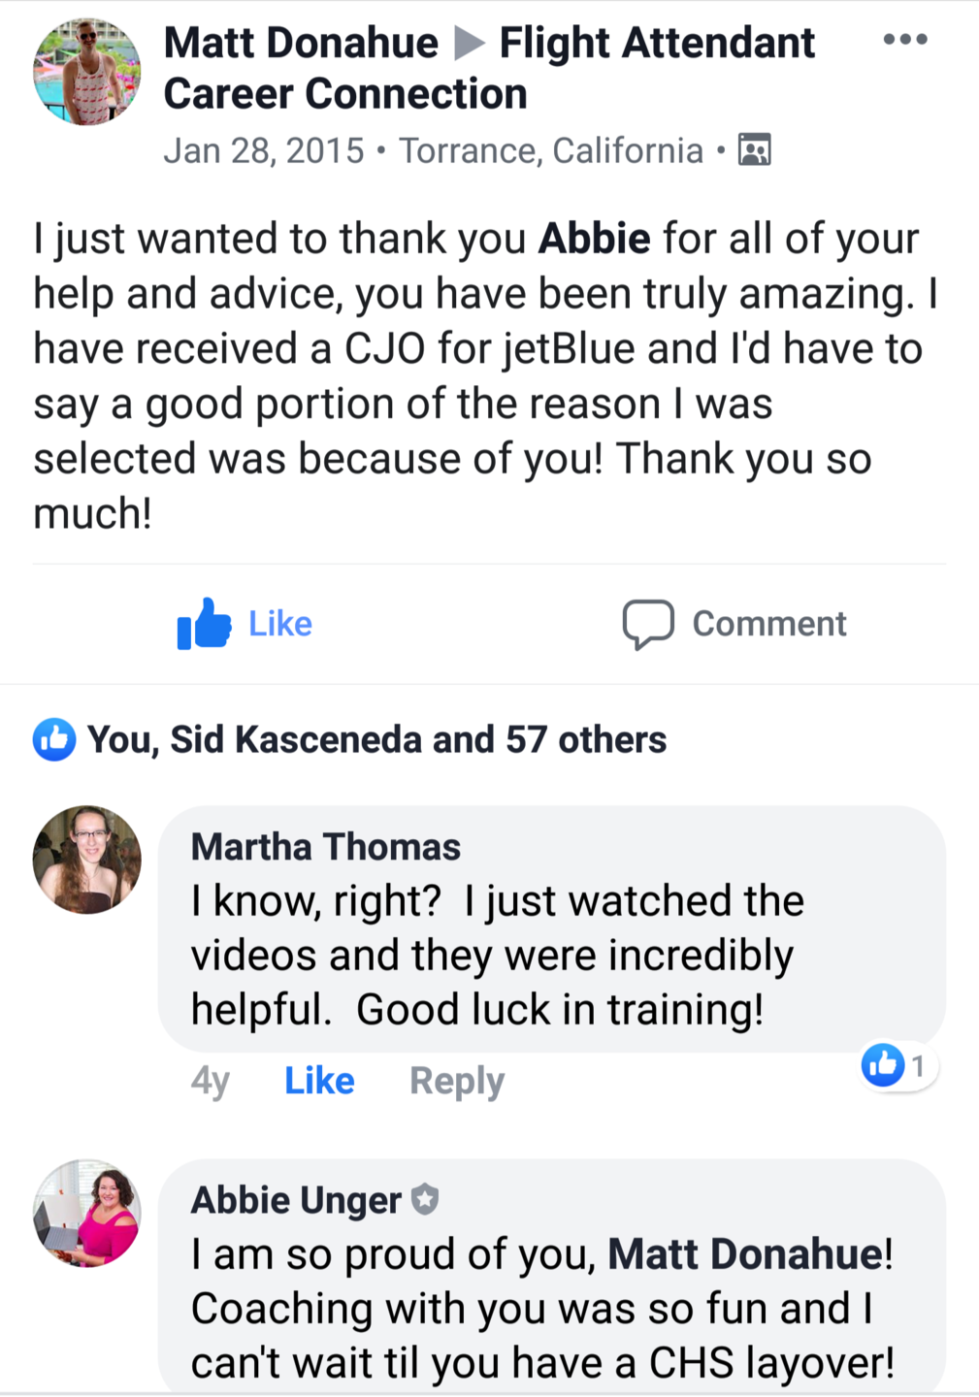Tap the blue thumbs-up Like icon
The width and height of the screenshot is (979, 1397).
[204, 624]
